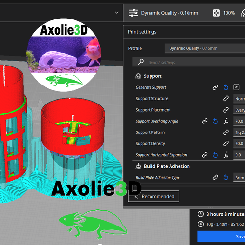245x245 pixels.
Task: Toggle the Generate Support checkbox
Action: tap(236, 87)
